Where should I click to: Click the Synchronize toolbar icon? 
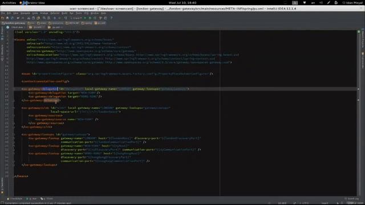(x=12, y=18)
